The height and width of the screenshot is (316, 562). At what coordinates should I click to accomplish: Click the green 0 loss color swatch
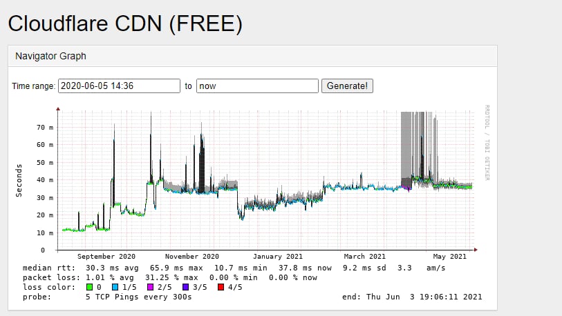tap(89, 287)
